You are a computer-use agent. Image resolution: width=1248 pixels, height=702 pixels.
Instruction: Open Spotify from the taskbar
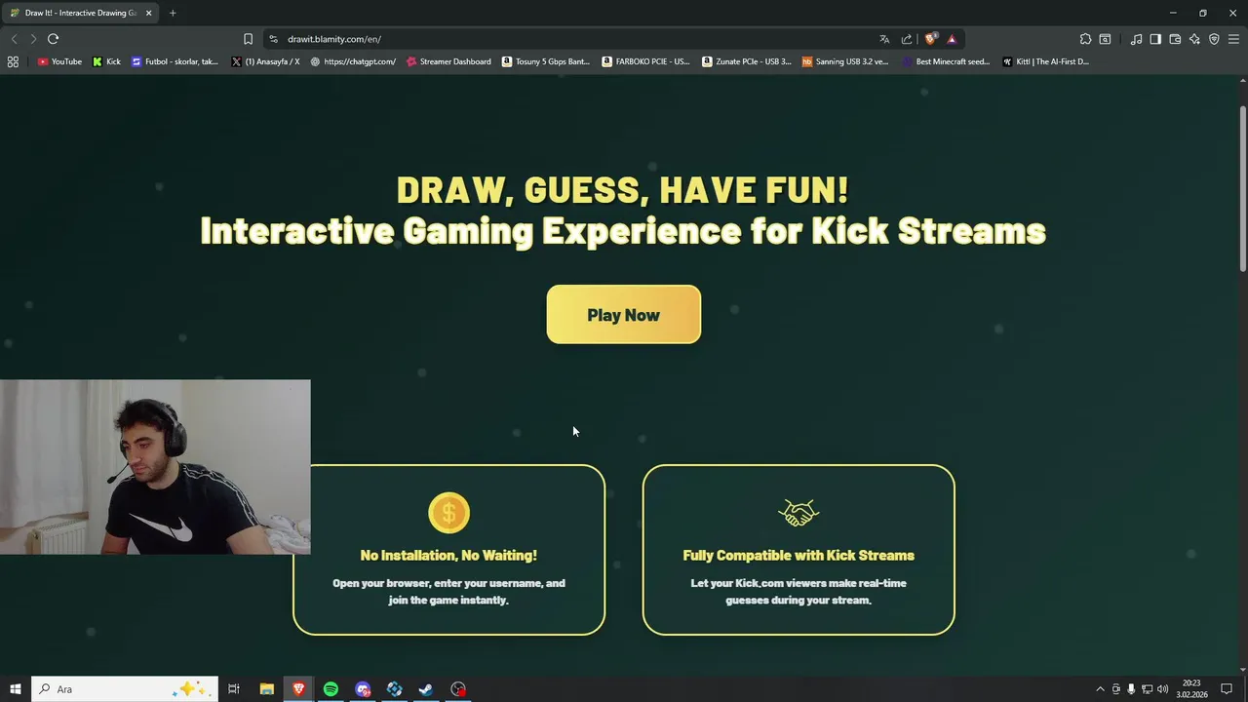[x=331, y=689]
